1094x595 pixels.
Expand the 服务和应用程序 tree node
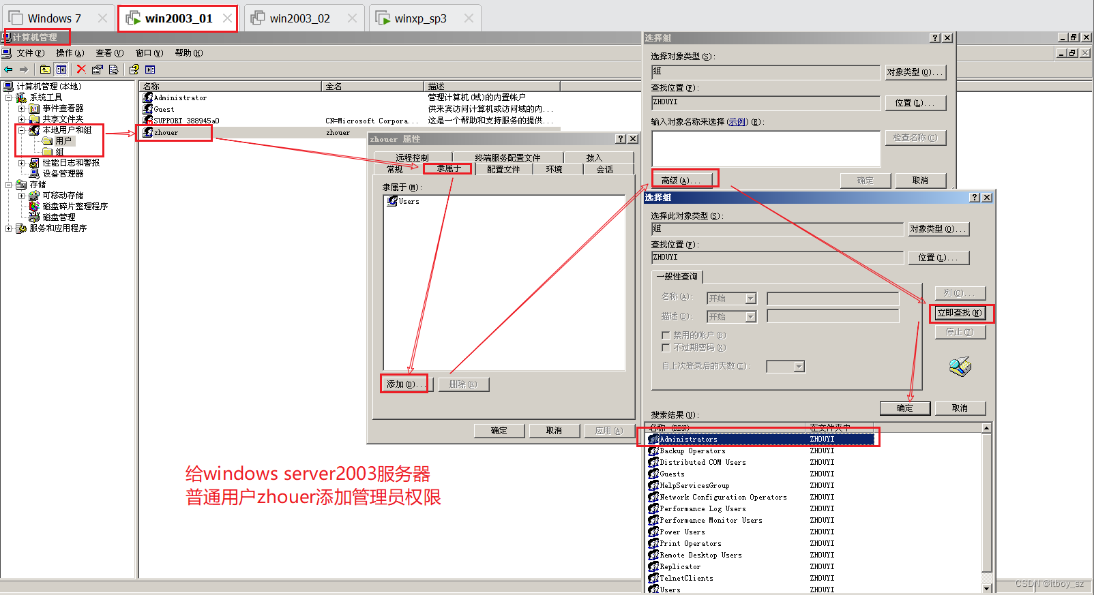click(9, 228)
